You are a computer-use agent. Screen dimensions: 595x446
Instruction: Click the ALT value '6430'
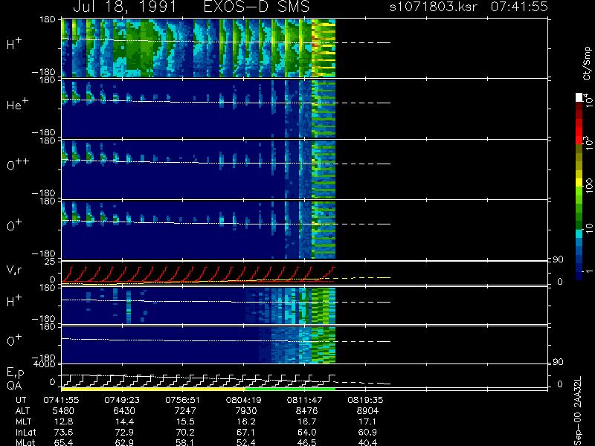pyautogui.click(x=124, y=411)
